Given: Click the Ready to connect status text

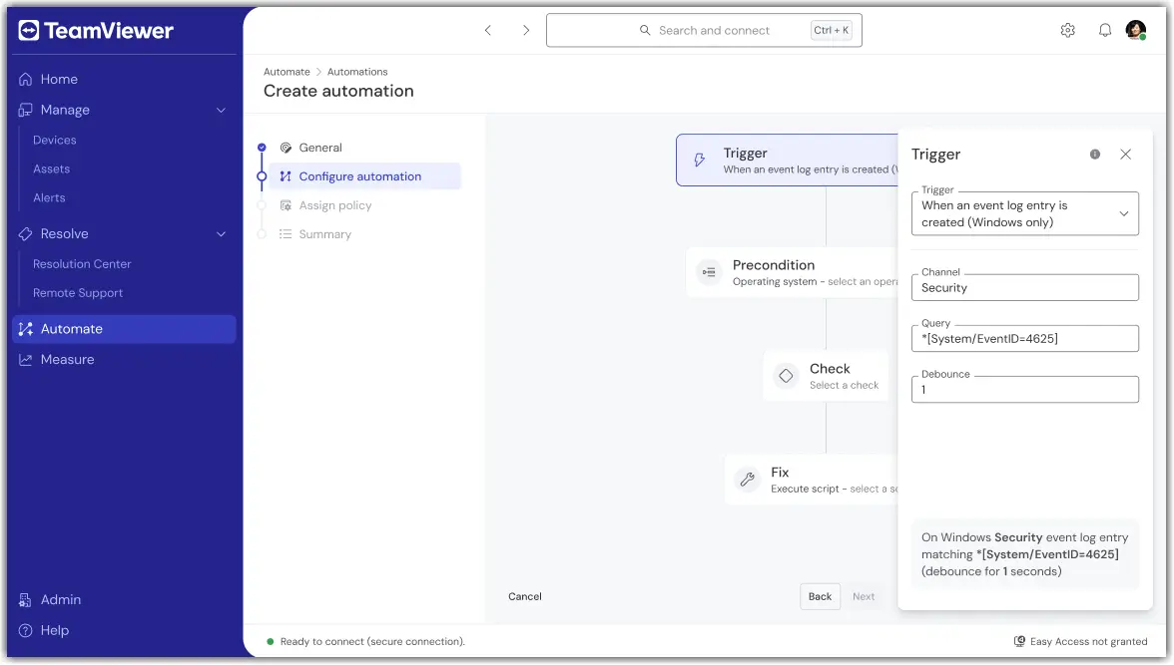Looking at the screenshot, I should click(x=372, y=642).
